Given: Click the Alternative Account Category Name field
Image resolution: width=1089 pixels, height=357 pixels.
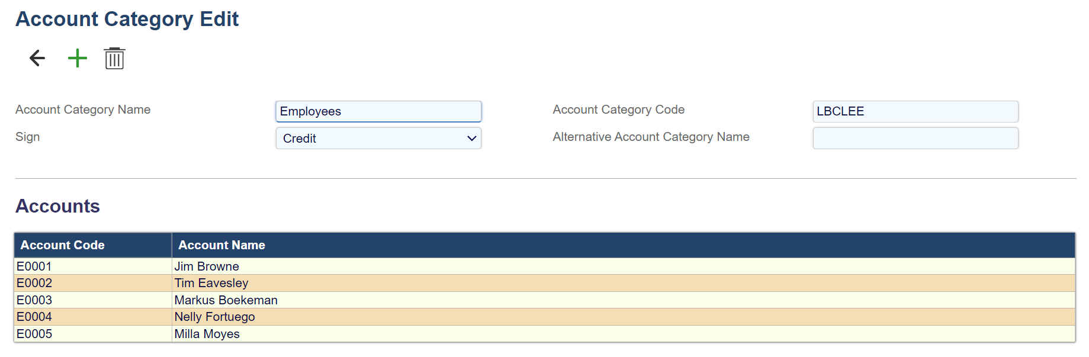Looking at the screenshot, I should coord(915,139).
